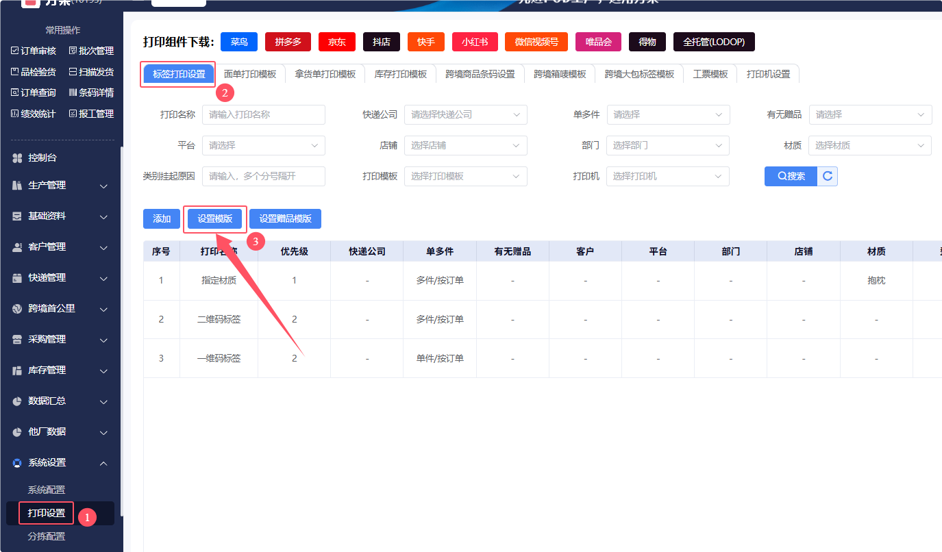
Task: Open the 打印机 dropdown
Action: point(668,176)
